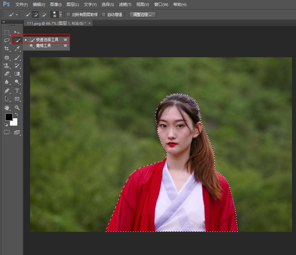Select the Gradient tool
The height and width of the screenshot is (255, 296).
(x=17, y=74)
